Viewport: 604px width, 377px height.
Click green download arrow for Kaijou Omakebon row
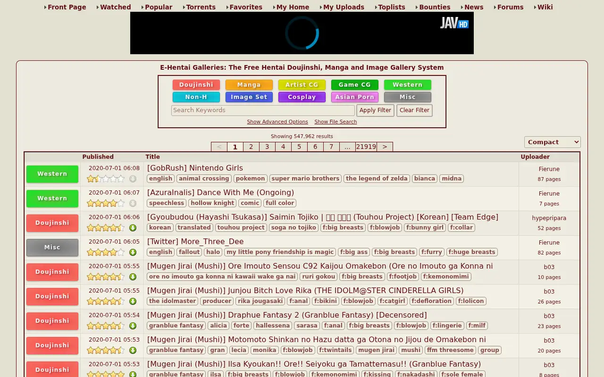click(133, 277)
